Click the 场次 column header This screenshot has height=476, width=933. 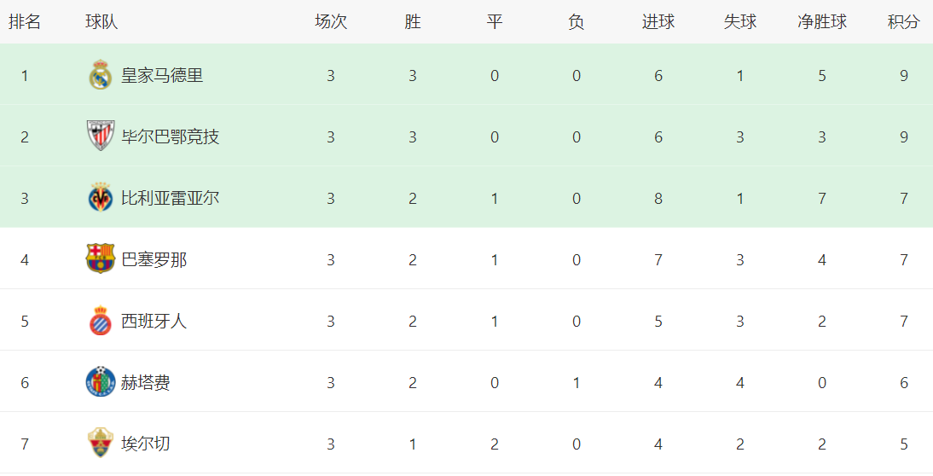(x=331, y=22)
